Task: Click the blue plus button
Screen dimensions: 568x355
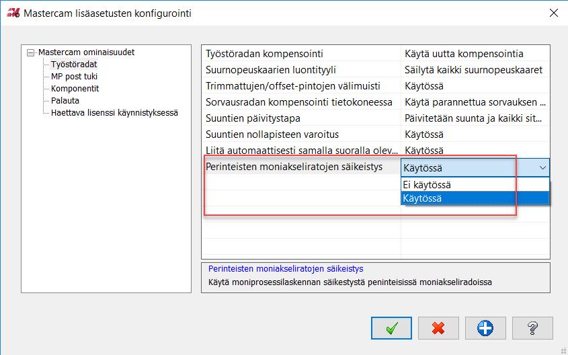Action: coord(485,328)
